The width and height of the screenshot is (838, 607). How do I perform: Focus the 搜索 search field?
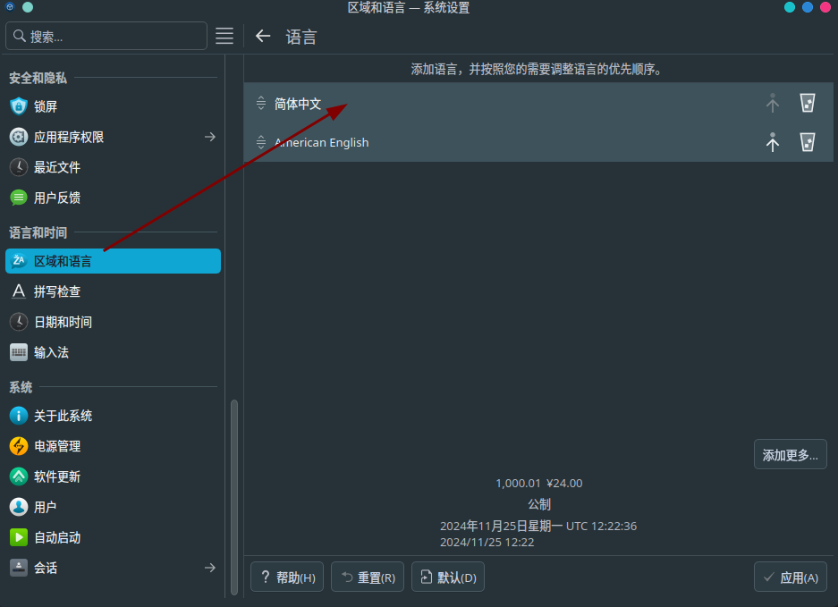pos(106,36)
